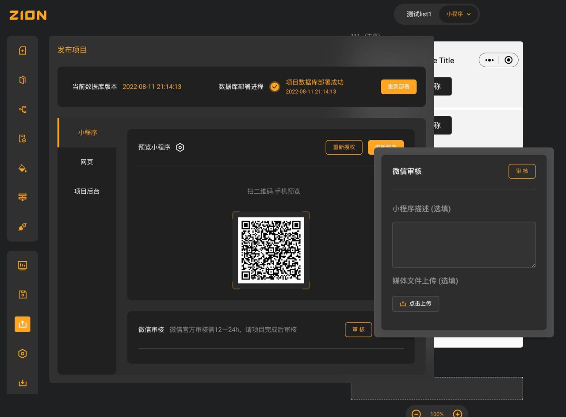Click the 重新授权 button
Screen dimensions: 566x417
(x=344, y=147)
